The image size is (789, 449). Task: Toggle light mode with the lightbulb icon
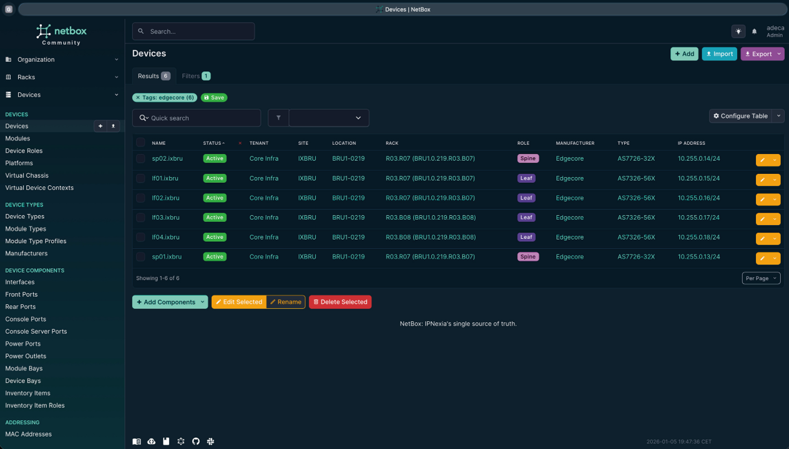pyautogui.click(x=738, y=31)
